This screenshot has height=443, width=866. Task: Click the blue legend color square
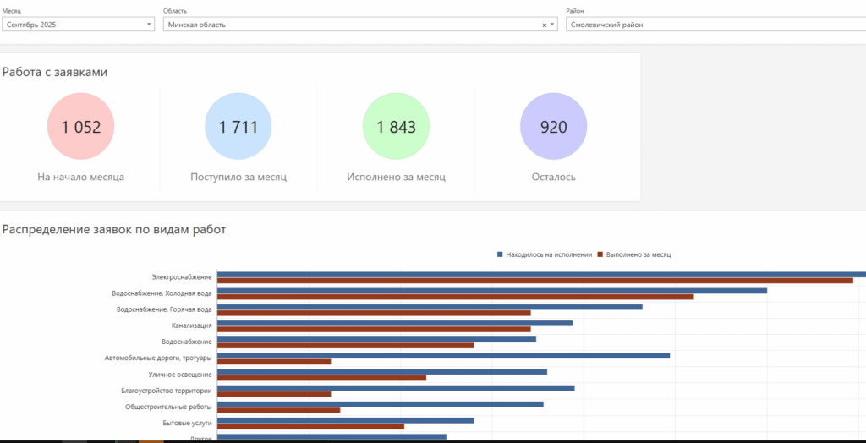click(x=501, y=254)
